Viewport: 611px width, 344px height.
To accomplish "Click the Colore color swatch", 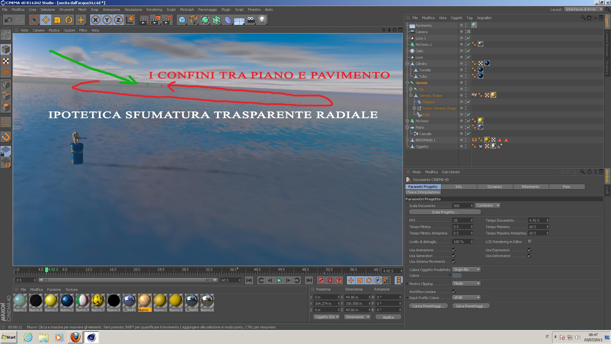I will [x=457, y=276].
